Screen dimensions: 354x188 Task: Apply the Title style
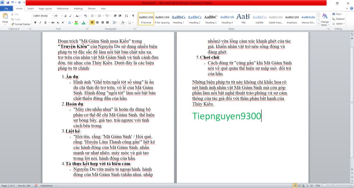243,19
